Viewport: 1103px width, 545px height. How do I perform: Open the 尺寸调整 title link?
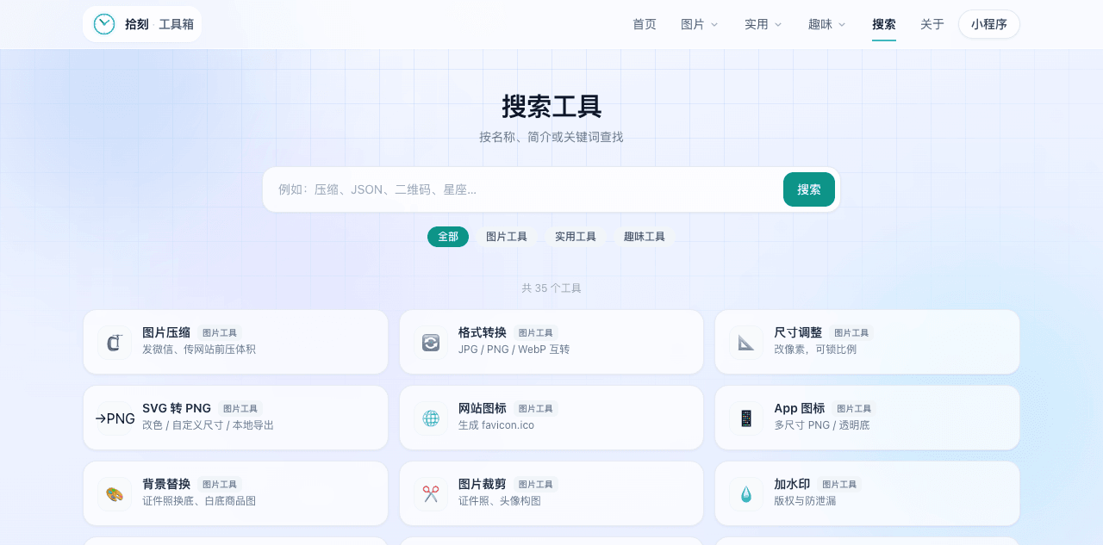click(798, 332)
